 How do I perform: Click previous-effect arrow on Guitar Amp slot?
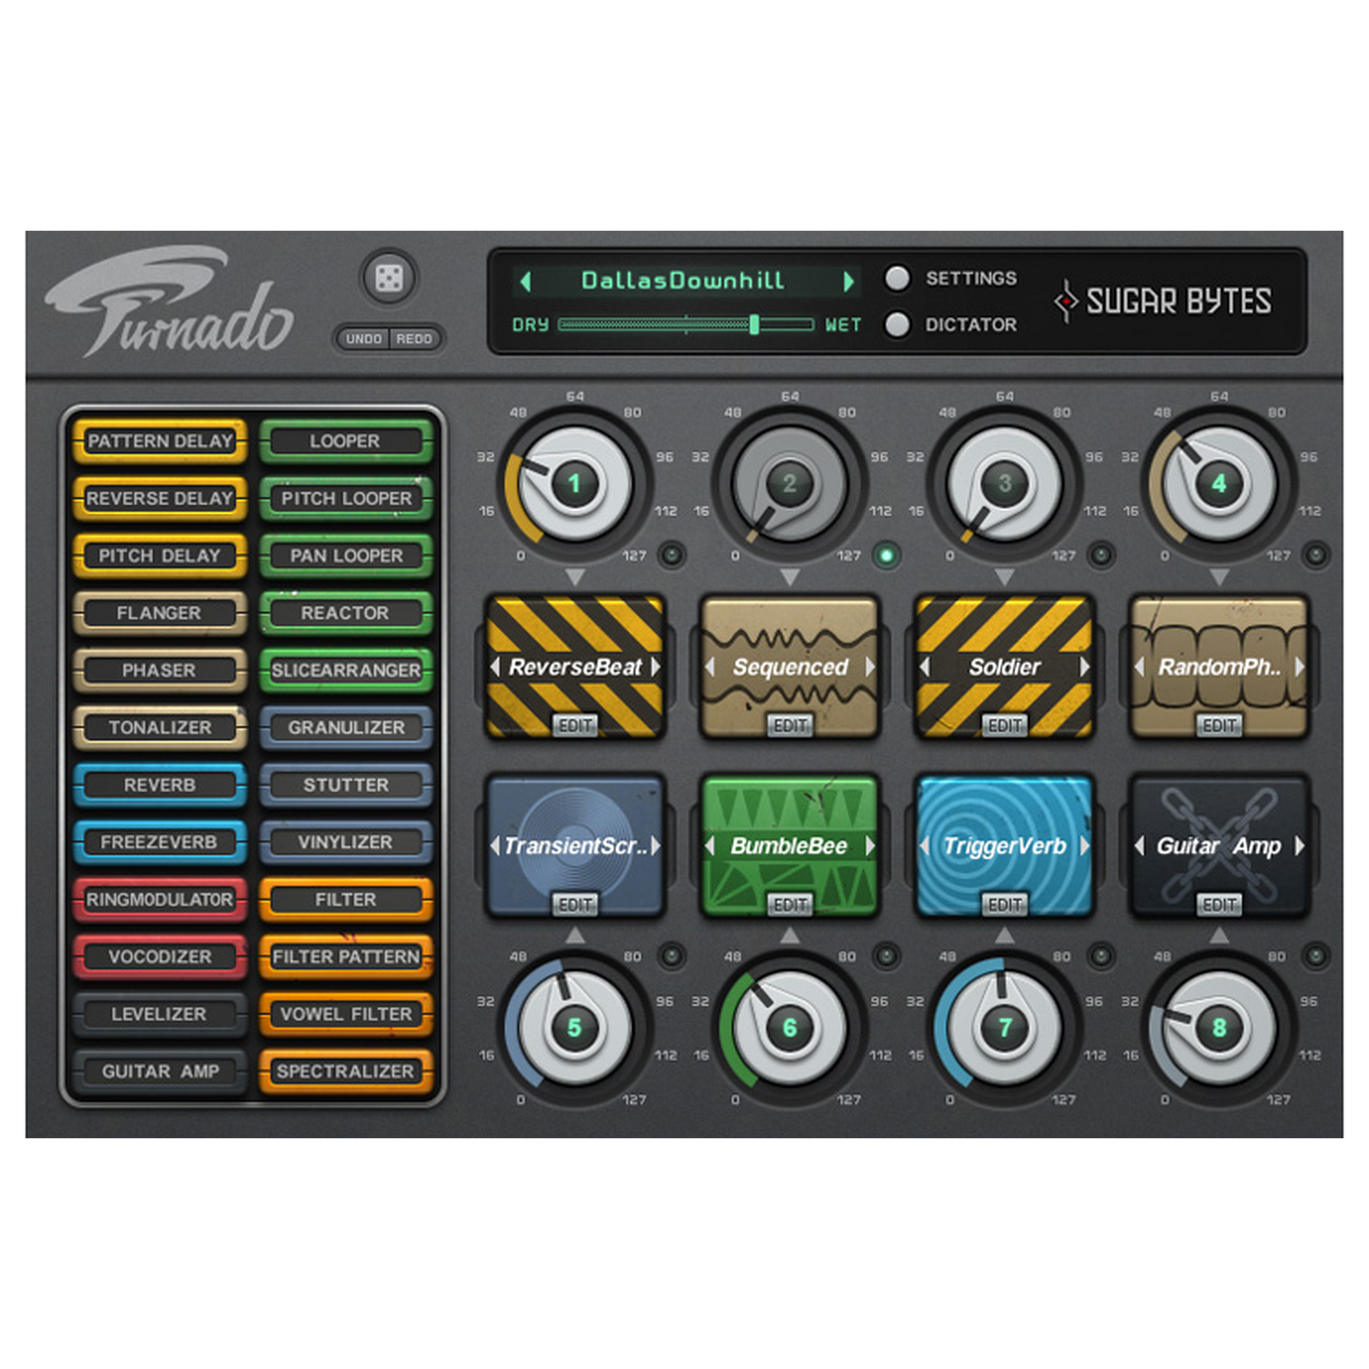pyautogui.click(x=1140, y=846)
